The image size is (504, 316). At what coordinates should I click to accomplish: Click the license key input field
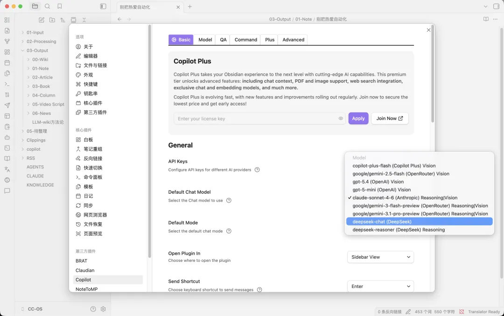coord(254,119)
